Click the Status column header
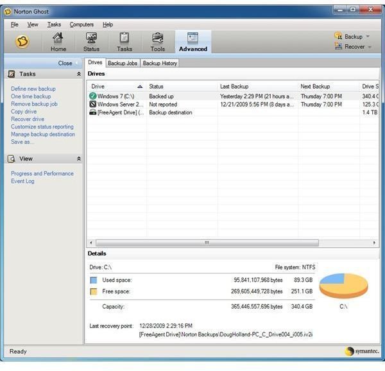Viewport: 385px width, 371px height. pyautogui.click(x=182, y=87)
